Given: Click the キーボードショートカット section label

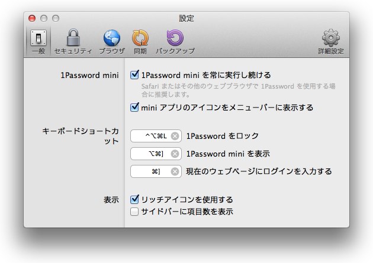Looking at the screenshot, I should point(81,136).
